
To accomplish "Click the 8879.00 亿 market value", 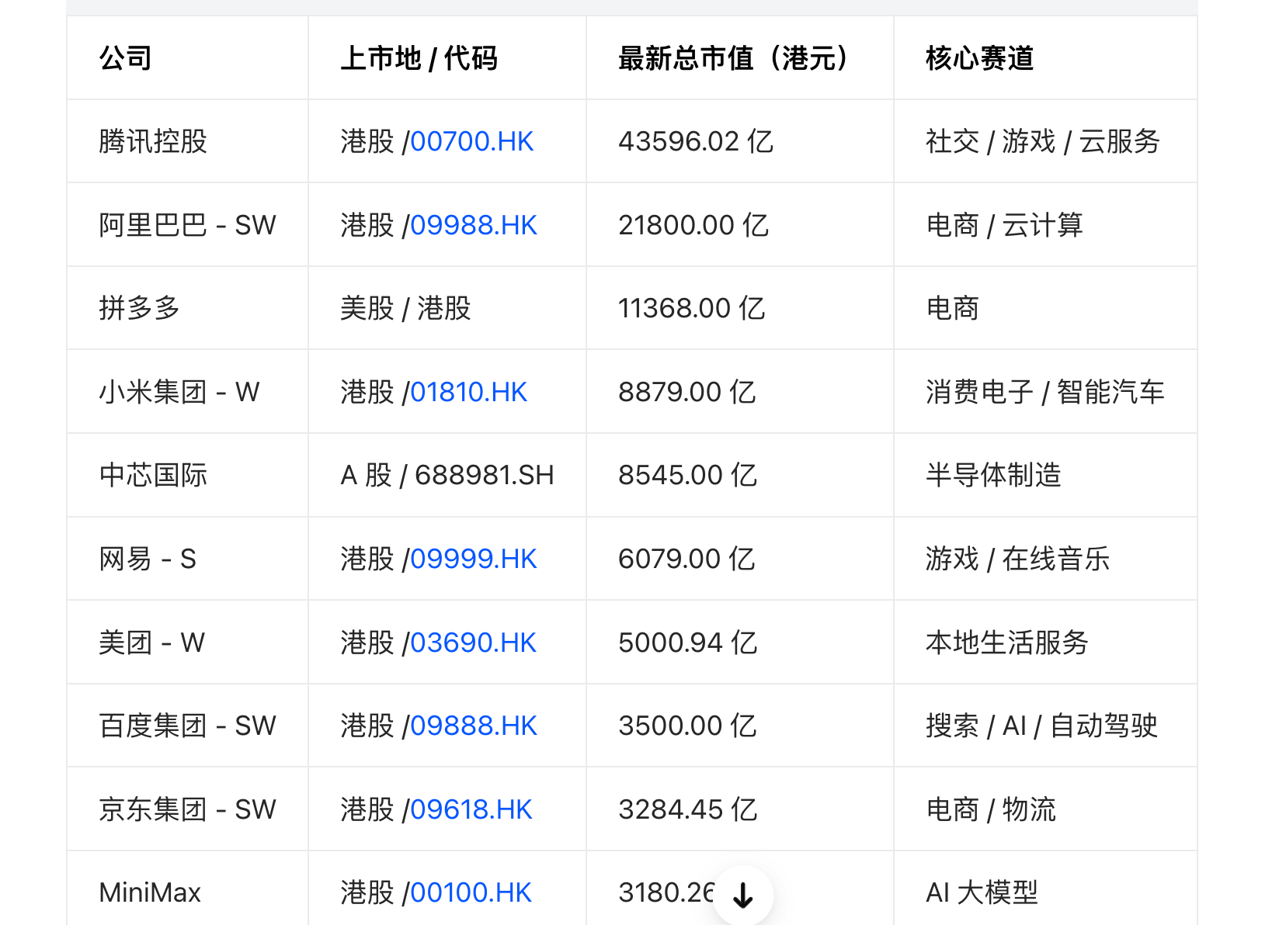I will point(687,392).
